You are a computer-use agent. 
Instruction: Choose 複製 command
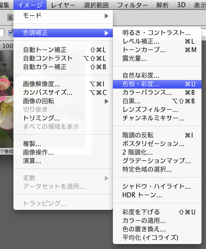coord(63,144)
